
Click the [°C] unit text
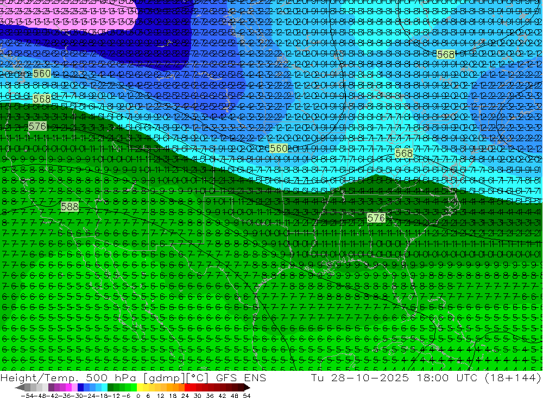coord(198,378)
